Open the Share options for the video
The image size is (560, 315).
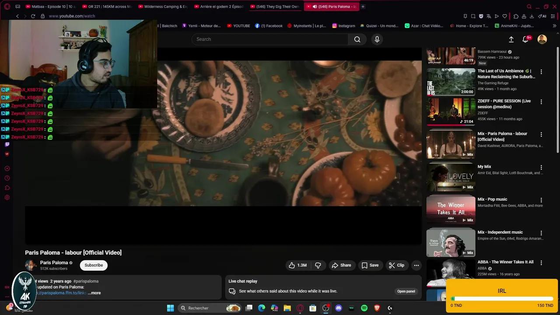tap(342, 265)
